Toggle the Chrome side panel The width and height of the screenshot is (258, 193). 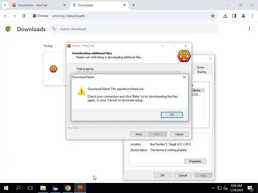(234, 16)
